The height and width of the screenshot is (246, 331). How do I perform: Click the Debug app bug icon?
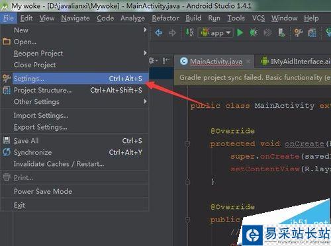[x=253, y=32]
